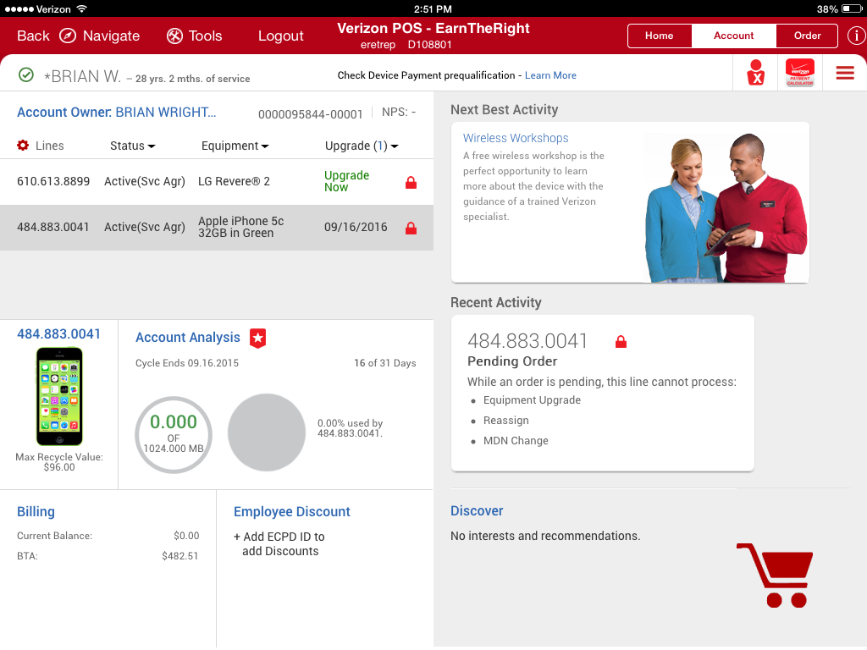Open Account Owner BRIAN WRIGHT link

click(117, 113)
